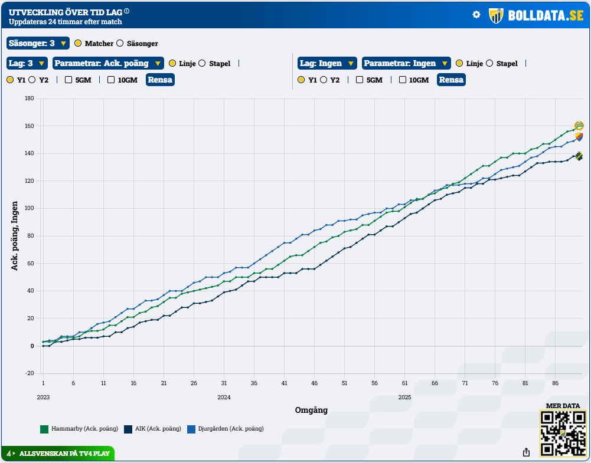Open the MER DATA QR code
591x463 pixels.
click(x=562, y=434)
